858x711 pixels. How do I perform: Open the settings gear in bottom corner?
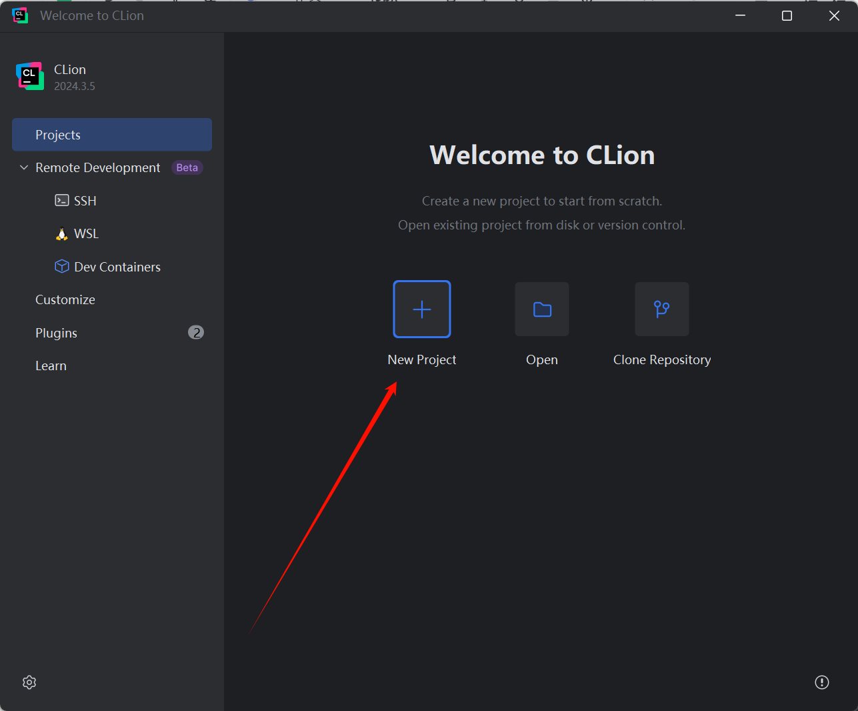coord(29,682)
